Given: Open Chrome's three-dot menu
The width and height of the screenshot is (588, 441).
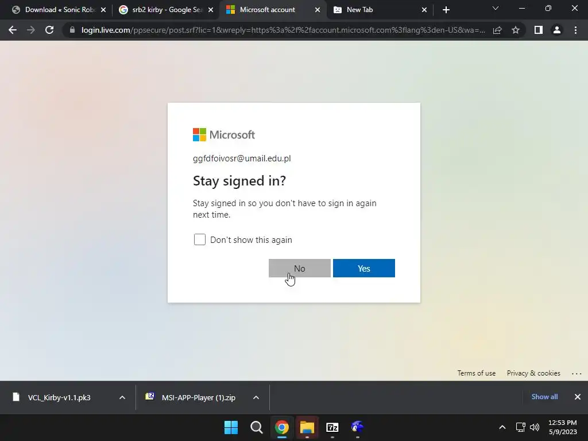Looking at the screenshot, I should click(575, 30).
